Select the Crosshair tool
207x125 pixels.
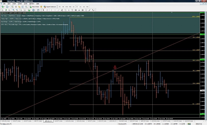pyautogui.click(x=47, y=10)
